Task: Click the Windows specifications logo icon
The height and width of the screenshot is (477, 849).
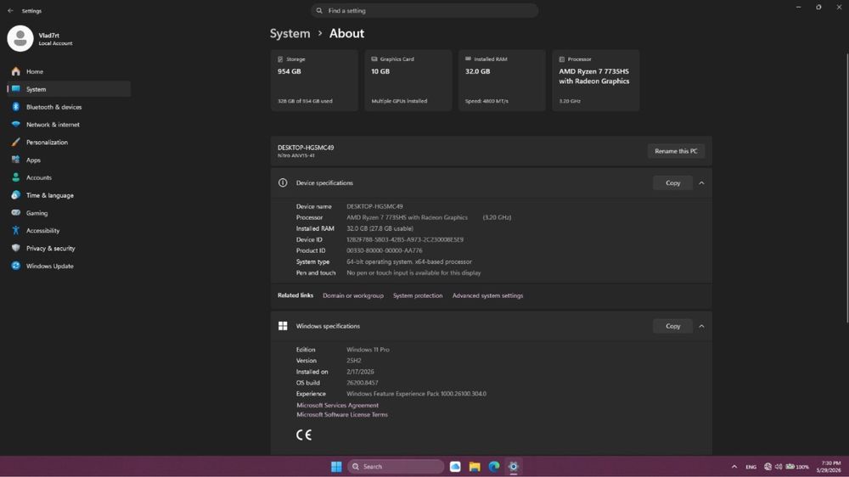Action: [x=283, y=326]
